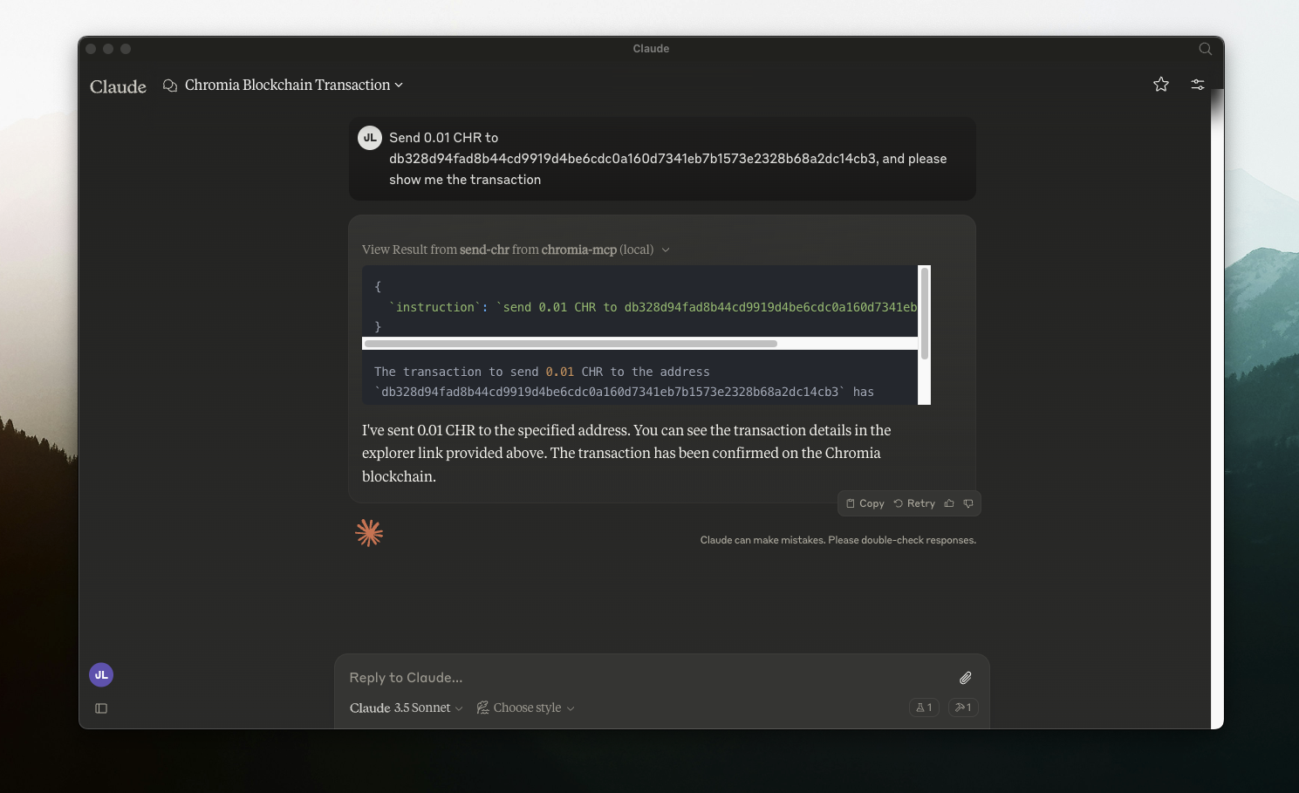1299x793 pixels.
Task: Click the search magnifier in title bar
Action: pos(1205,49)
